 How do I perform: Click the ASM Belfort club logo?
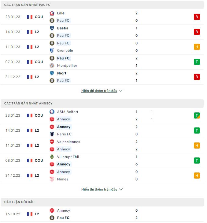click(52, 112)
